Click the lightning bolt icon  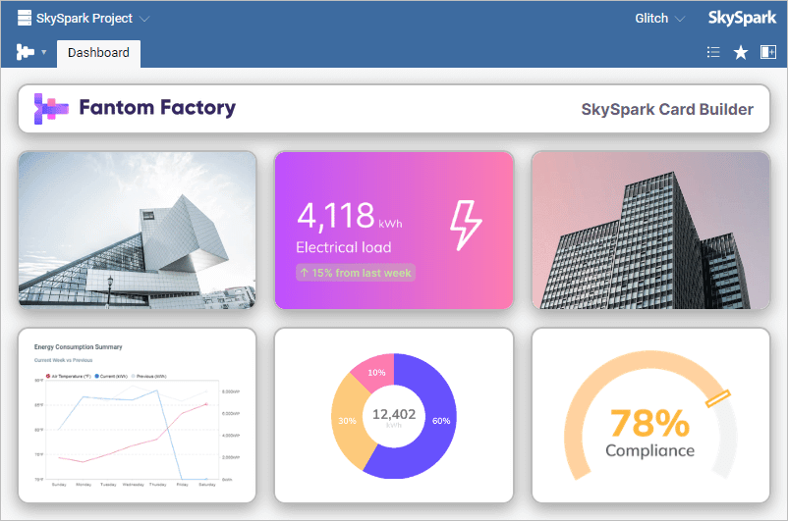click(x=466, y=225)
